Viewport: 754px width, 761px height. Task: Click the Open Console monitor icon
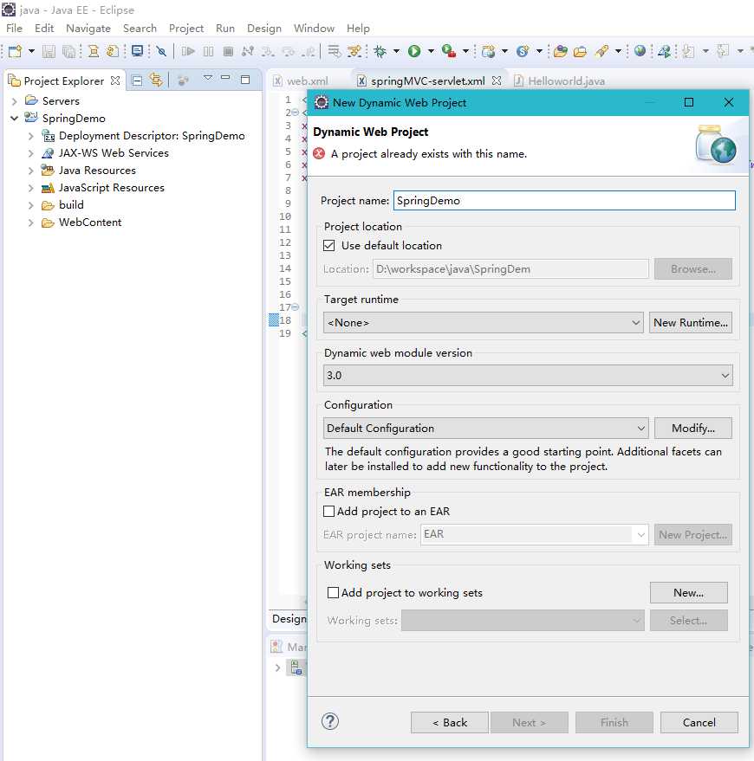click(x=138, y=51)
